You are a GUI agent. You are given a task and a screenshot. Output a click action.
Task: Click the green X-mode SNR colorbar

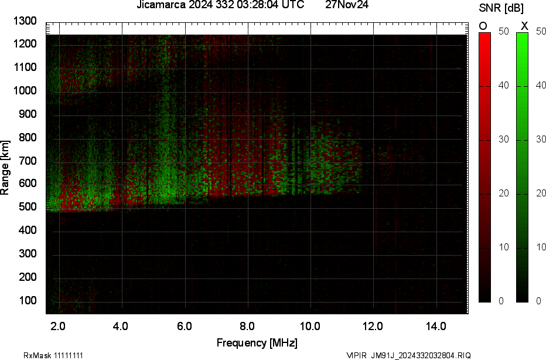(522, 167)
